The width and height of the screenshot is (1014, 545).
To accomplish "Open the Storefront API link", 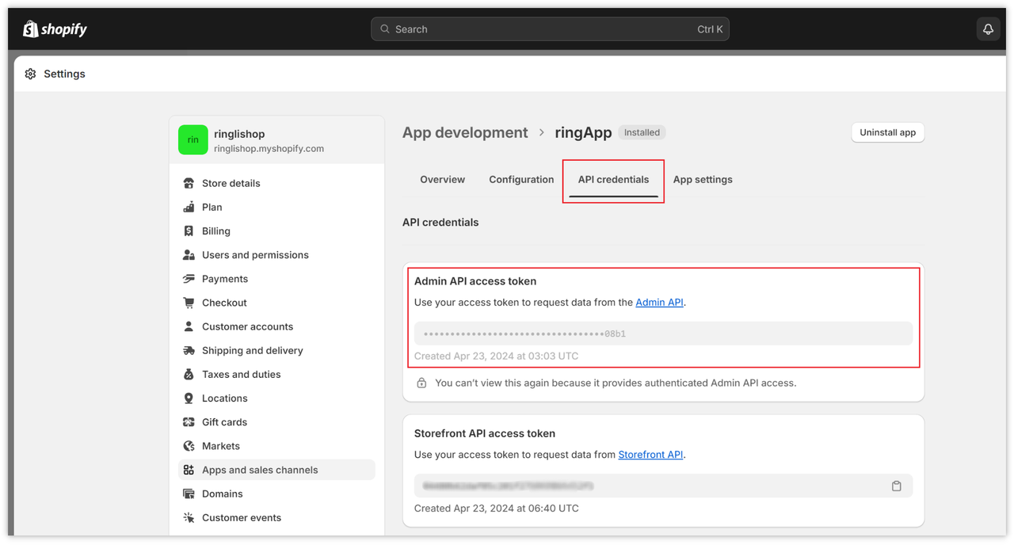I will point(650,455).
